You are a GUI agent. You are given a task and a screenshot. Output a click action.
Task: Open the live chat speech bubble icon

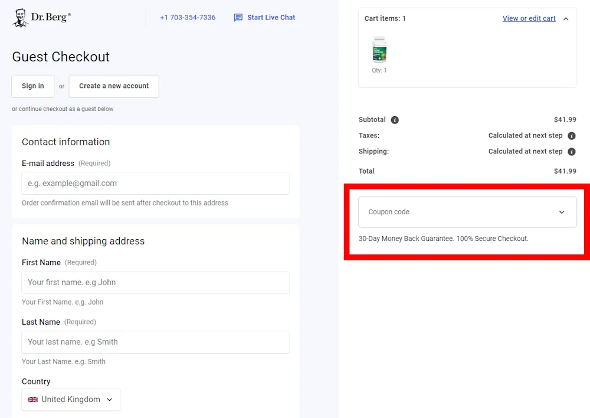238,18
